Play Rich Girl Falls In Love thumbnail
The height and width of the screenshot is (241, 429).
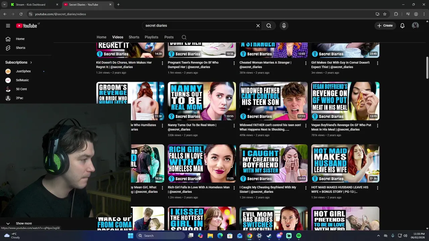pyautogui.click(x=202, y=163)
